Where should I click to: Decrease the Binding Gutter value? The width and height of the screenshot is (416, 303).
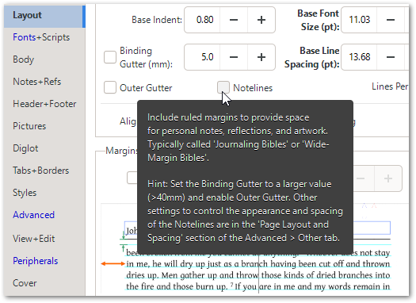point(234,57)
